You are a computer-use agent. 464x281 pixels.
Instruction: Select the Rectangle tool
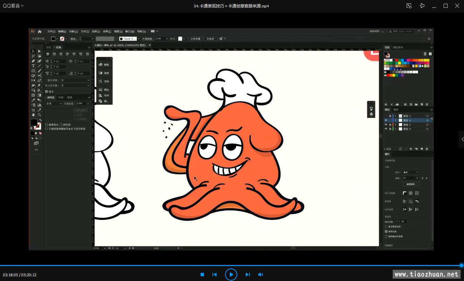coord(33,71)
